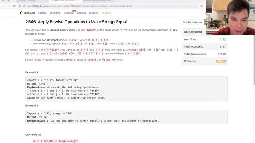Open the Explore menu item

tap(42, 13)
